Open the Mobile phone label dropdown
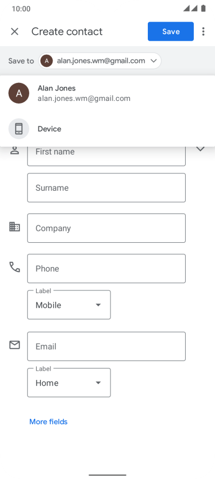215x479 pixels. (x=69, y=305)
